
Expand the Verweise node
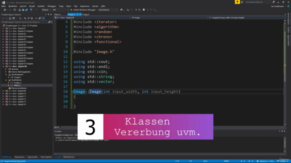(x=6, y=69)
